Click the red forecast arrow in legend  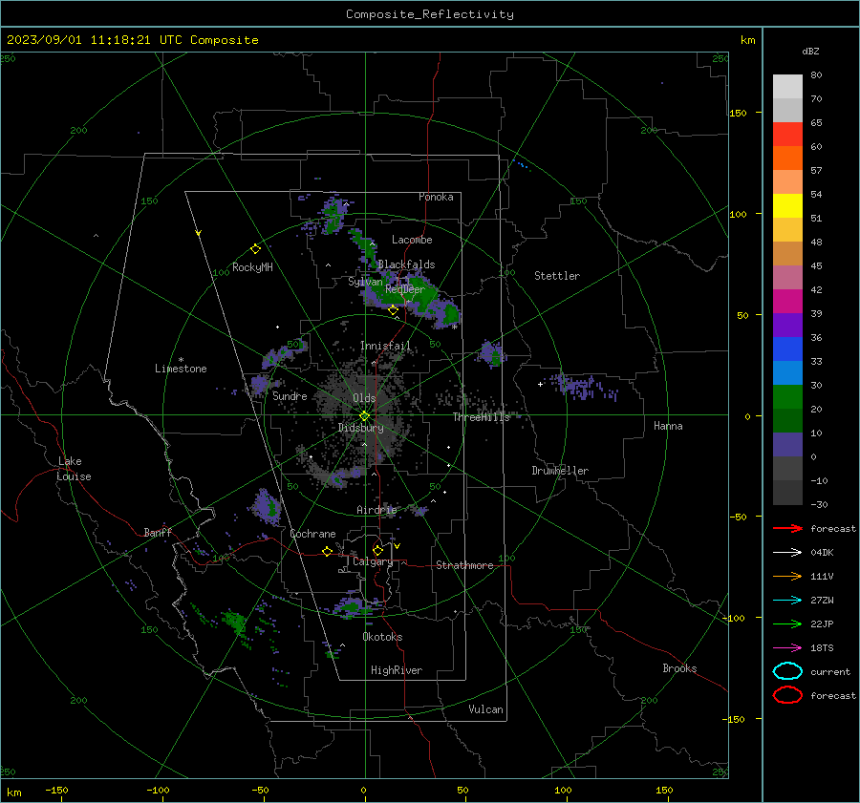(x=787, y=528)
